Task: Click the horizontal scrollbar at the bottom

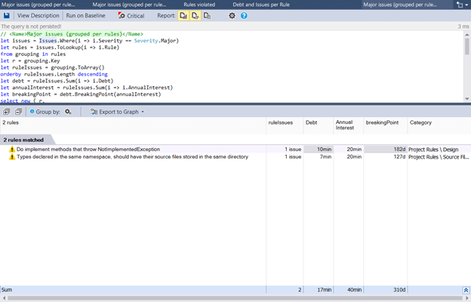Action: (x=234, y=298)
